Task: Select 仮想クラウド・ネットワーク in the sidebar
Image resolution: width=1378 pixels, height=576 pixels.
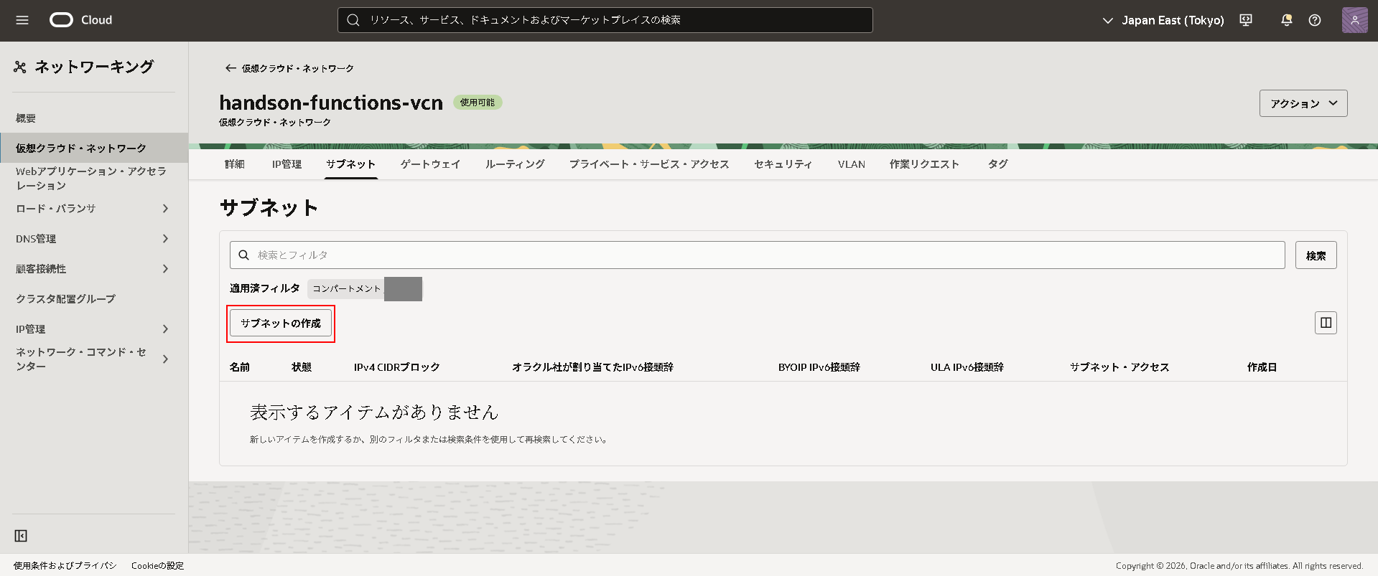Action: (x=94, y=148)
